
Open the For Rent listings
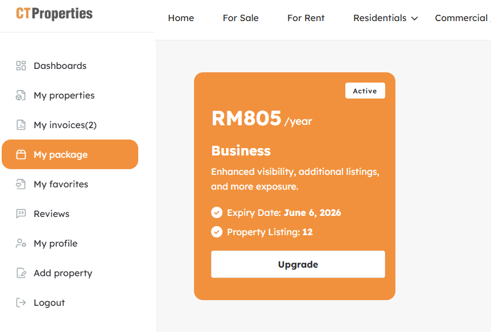click(x=306, y=18)
